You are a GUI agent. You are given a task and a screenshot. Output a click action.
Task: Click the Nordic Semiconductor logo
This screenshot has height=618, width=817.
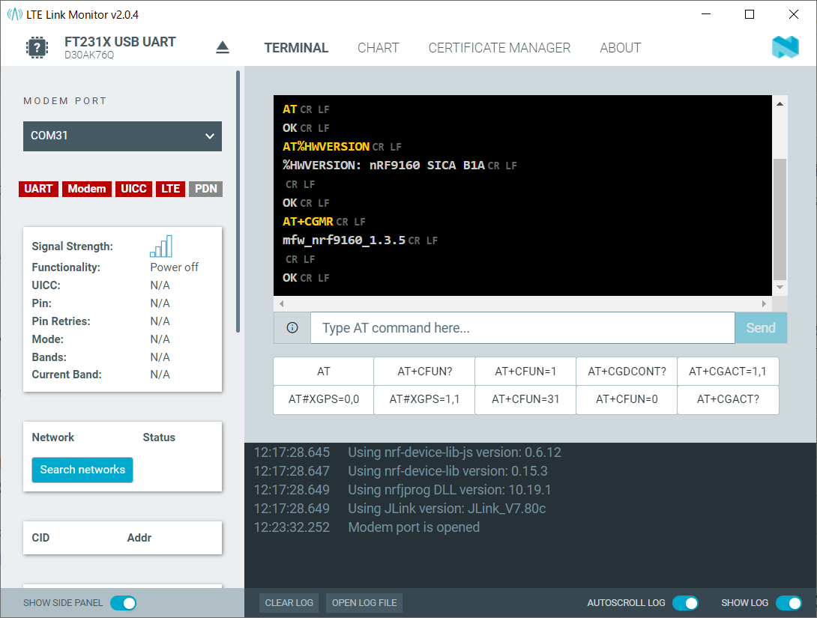pos(785,48)
